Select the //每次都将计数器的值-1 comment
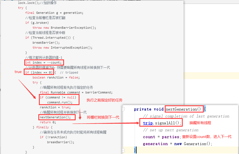This screenshot has width=239, height=154. 44,58
